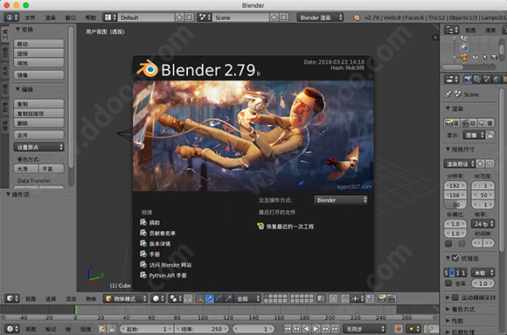This screenshot has height=335, width=507.
Task: Click the Blender logo in info header
Action: [357, 17]
